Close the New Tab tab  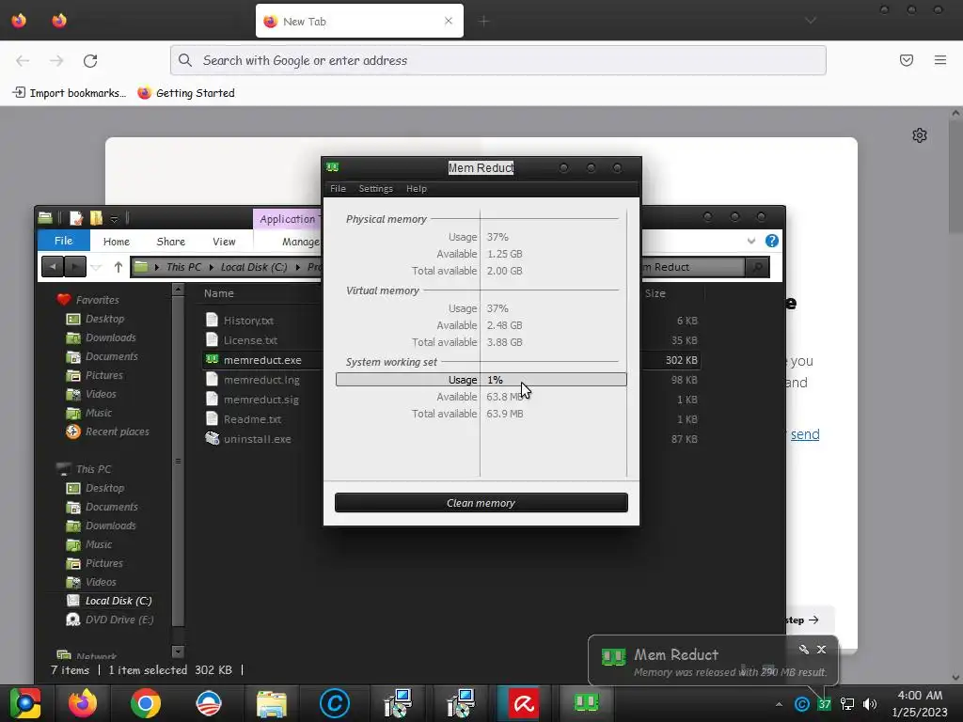tap(449, 21)
